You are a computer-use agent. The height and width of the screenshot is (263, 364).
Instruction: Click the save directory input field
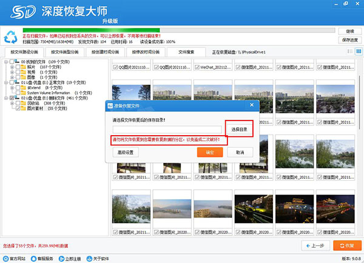pos(168,130)
